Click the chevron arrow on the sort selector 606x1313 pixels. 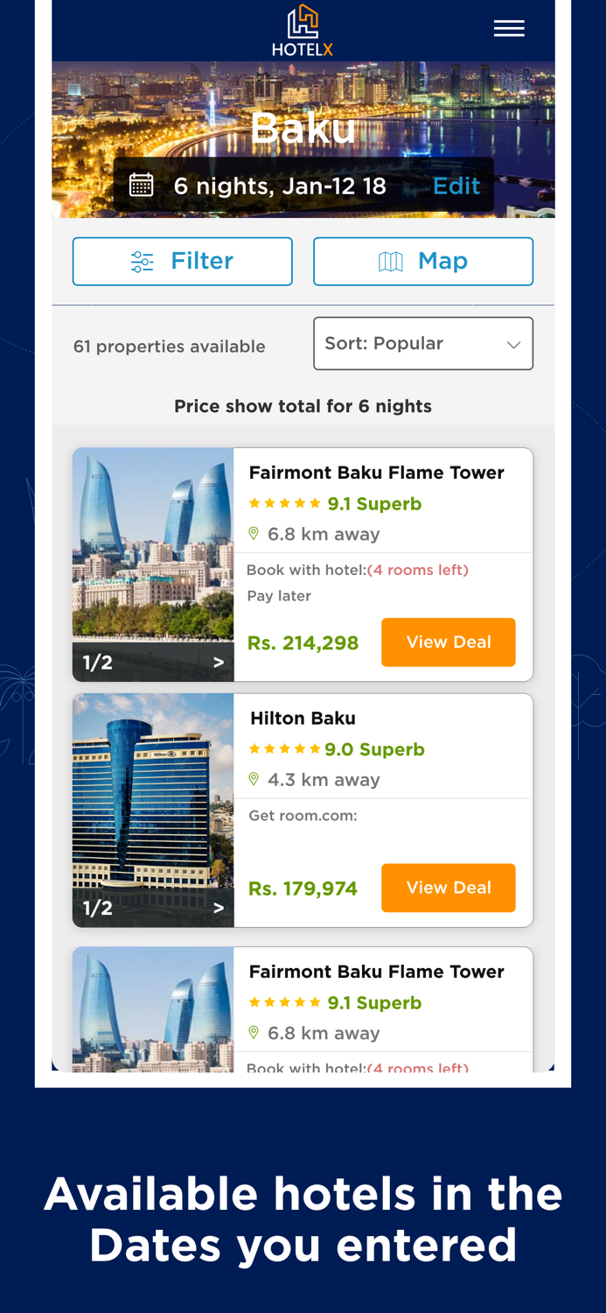click(514, 343)
